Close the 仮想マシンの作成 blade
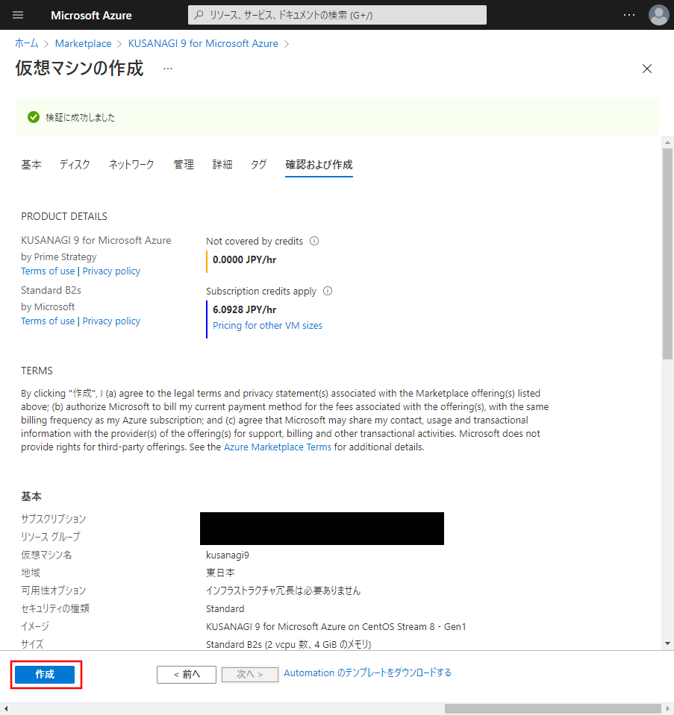 (x=646, y=69)
